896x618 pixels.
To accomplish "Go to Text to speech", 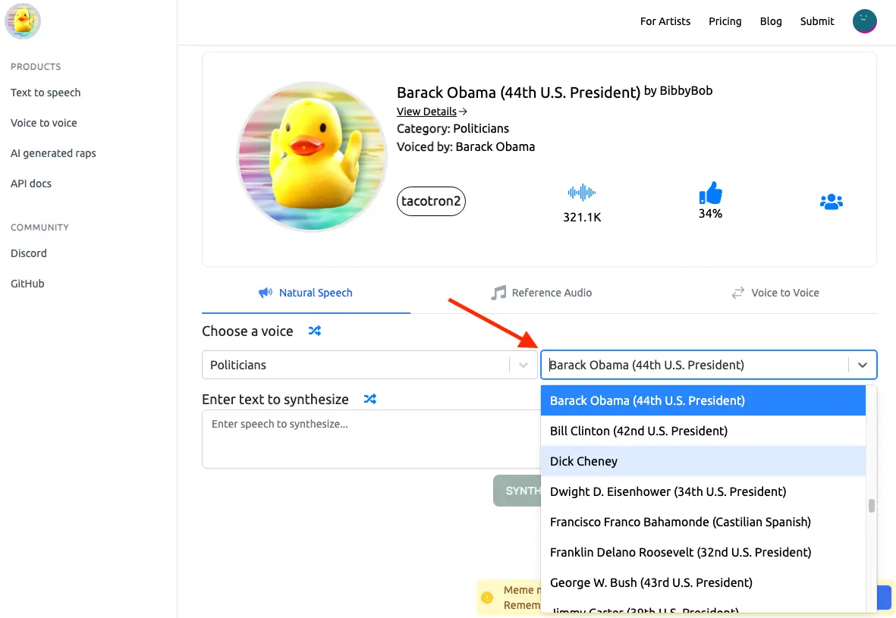I will [x=46, y=93].
